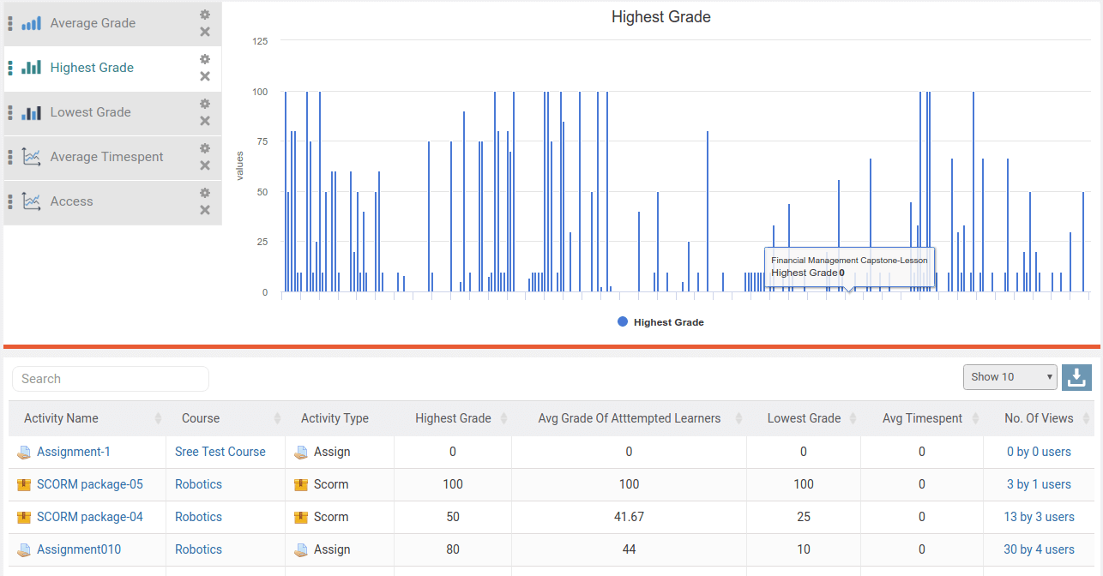
Task: Open the Sree Test Course link
Action: click(220, 452)
